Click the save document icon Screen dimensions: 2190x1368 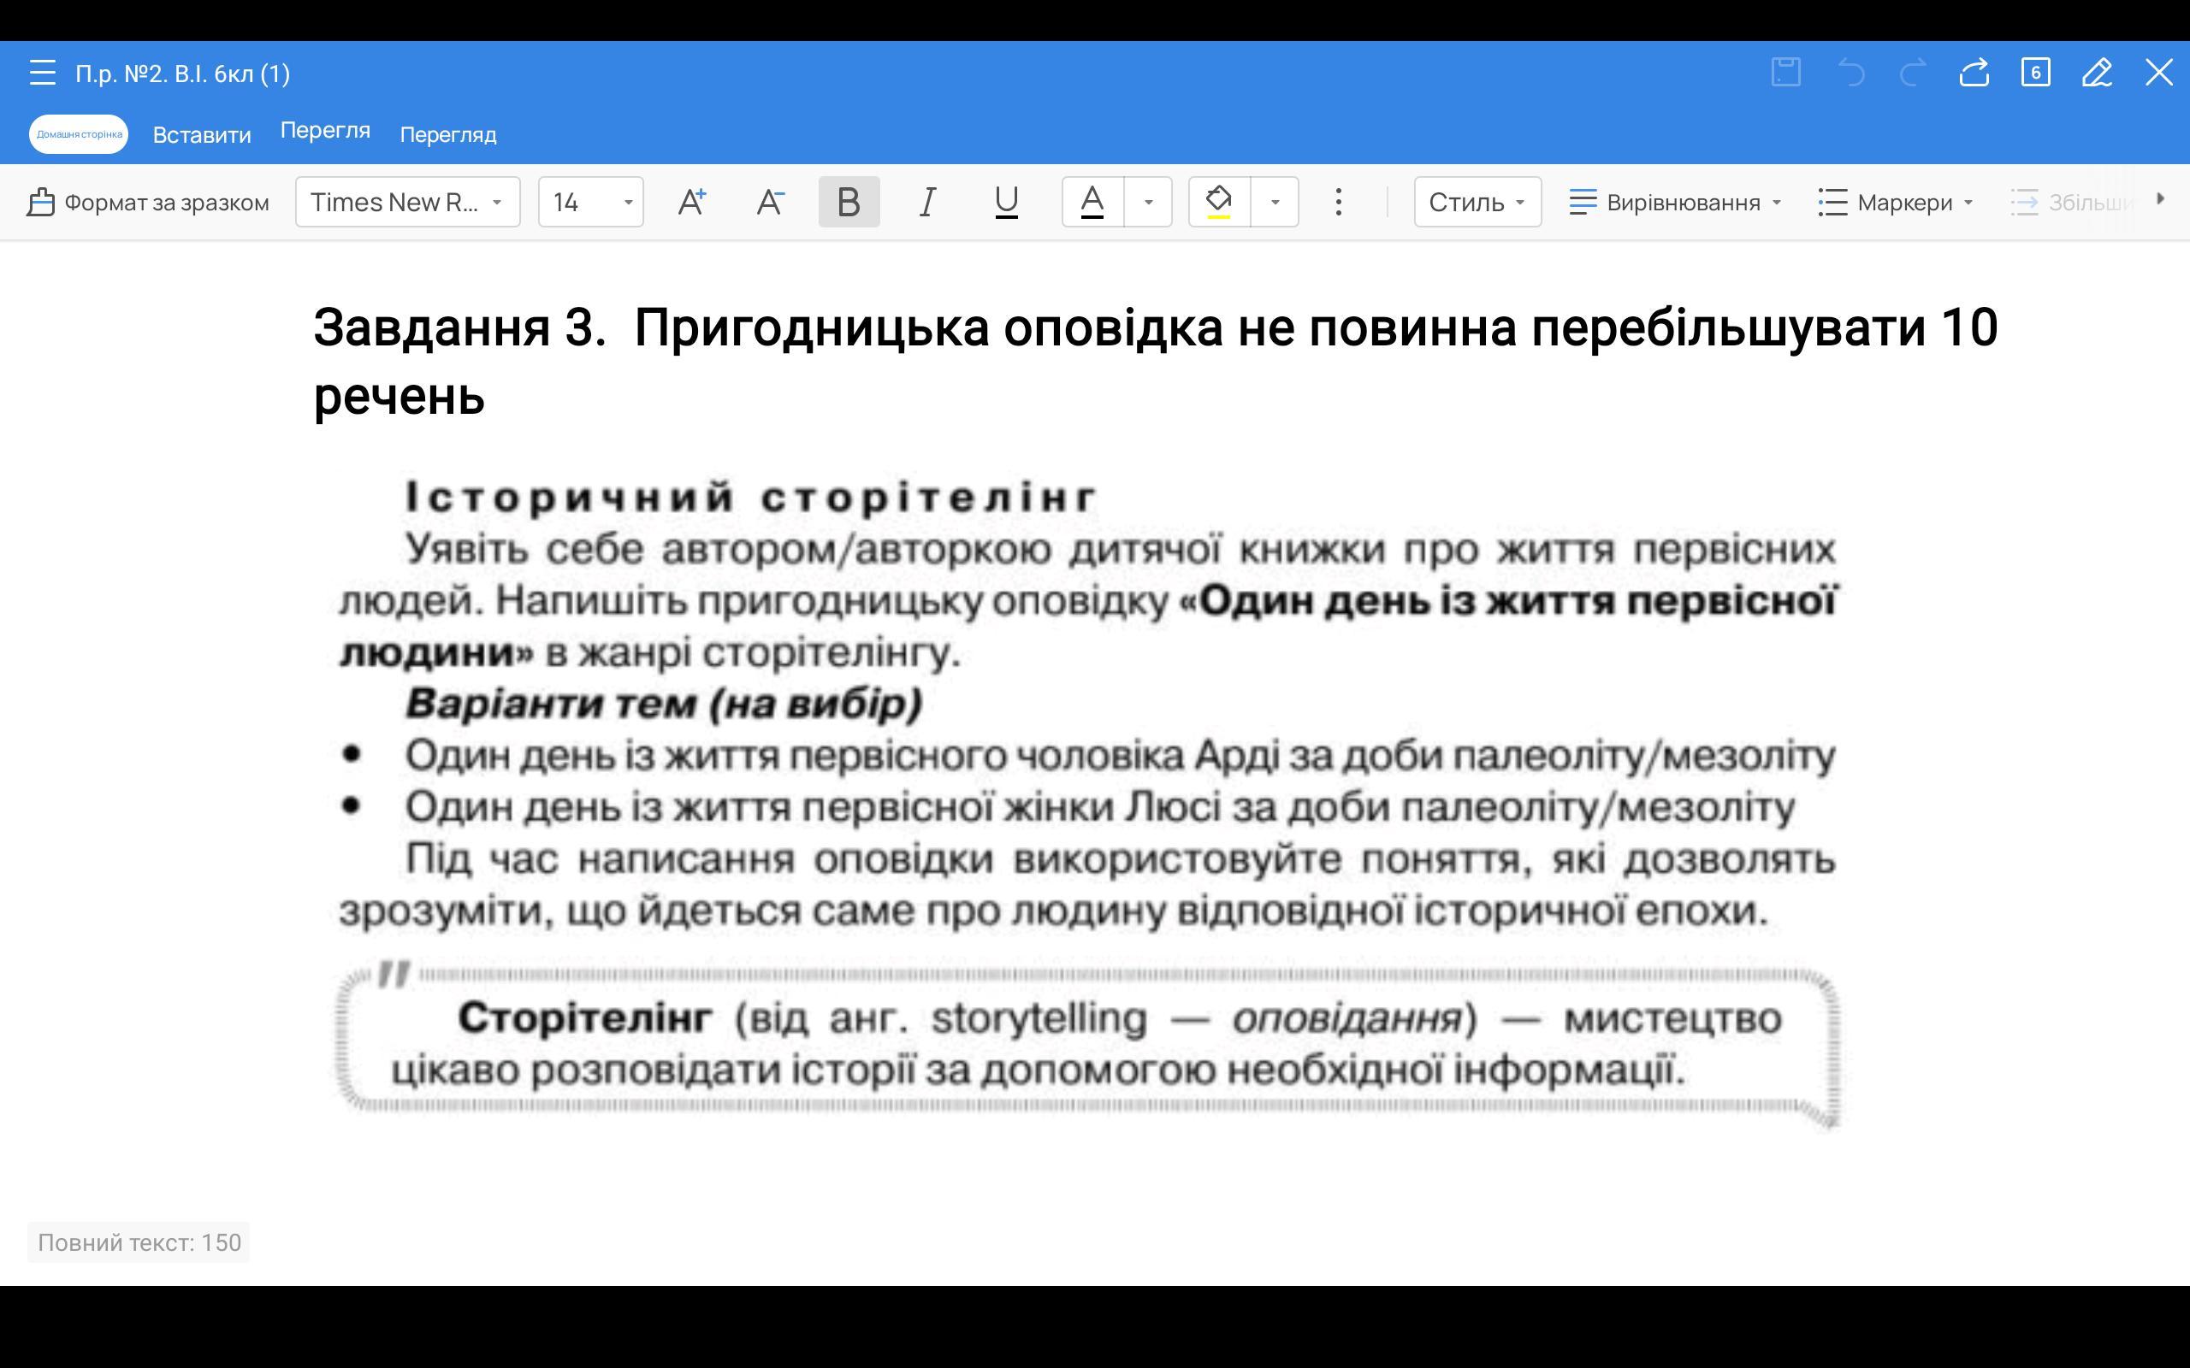1785,73
